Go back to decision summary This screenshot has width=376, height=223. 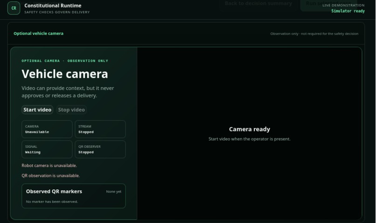point(258,3)
